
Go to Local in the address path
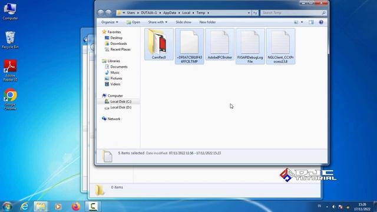(186, 13)
